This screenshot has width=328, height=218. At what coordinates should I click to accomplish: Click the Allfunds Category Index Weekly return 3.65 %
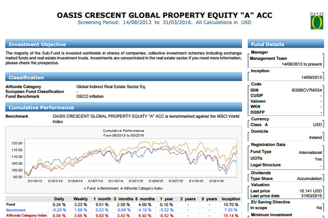point(80,216)
